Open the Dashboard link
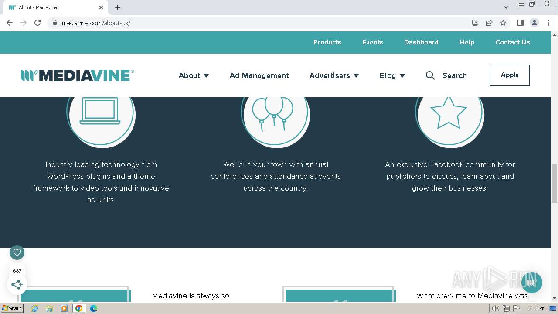 tap(421, 42)
